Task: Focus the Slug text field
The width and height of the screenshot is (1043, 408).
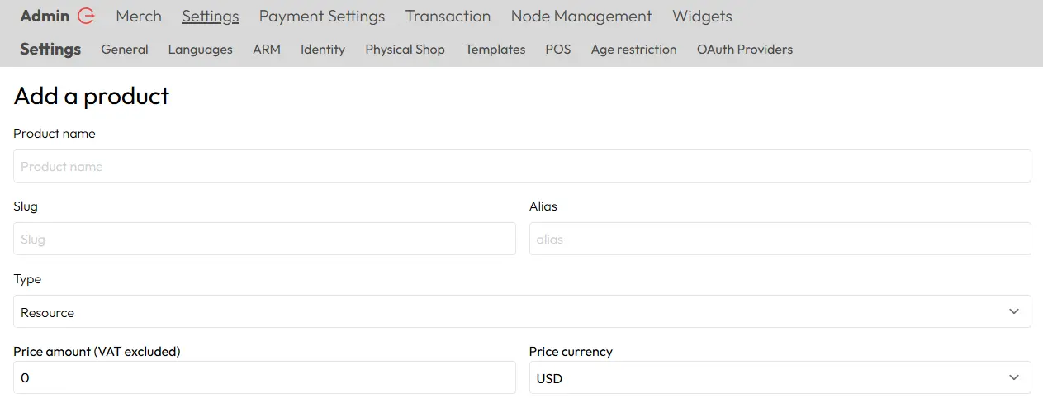Action: pos(264,239)
